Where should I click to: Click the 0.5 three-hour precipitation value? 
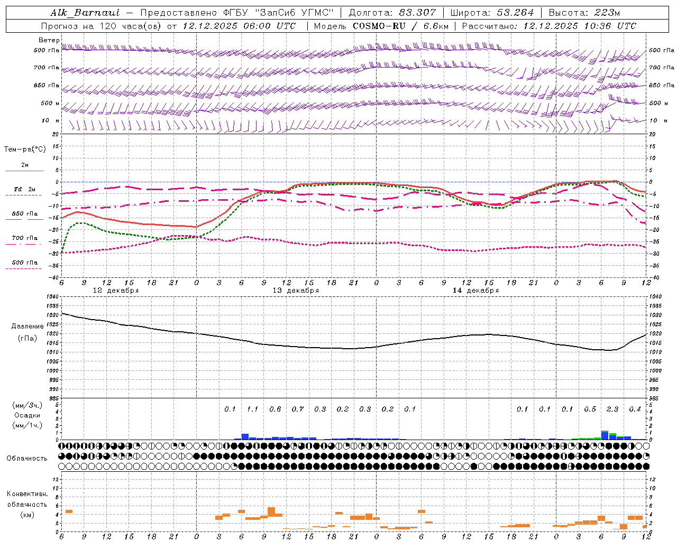590,409
